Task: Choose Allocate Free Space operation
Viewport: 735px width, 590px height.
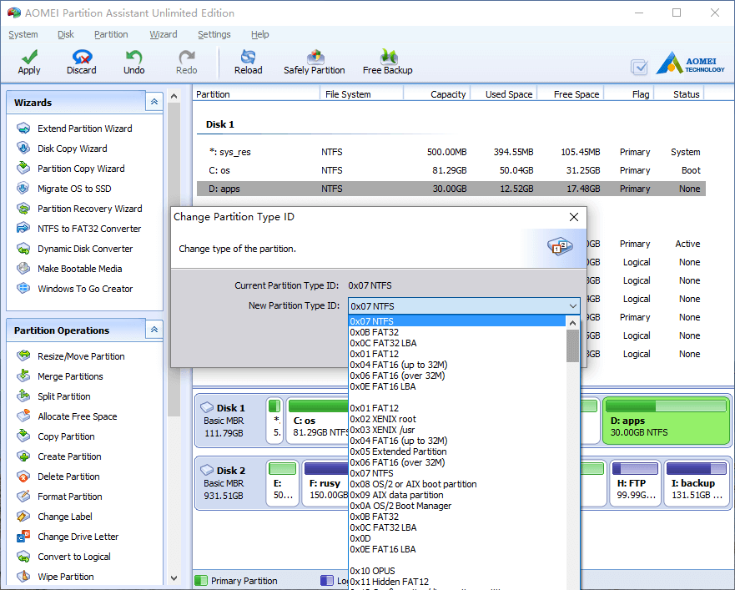Action: [x=78, y=416]
